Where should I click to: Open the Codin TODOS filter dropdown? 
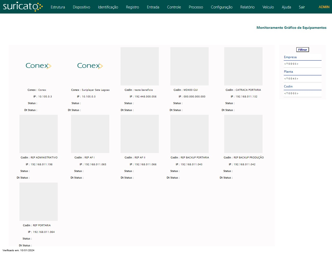pyautogui.click(x=303, y=94)
